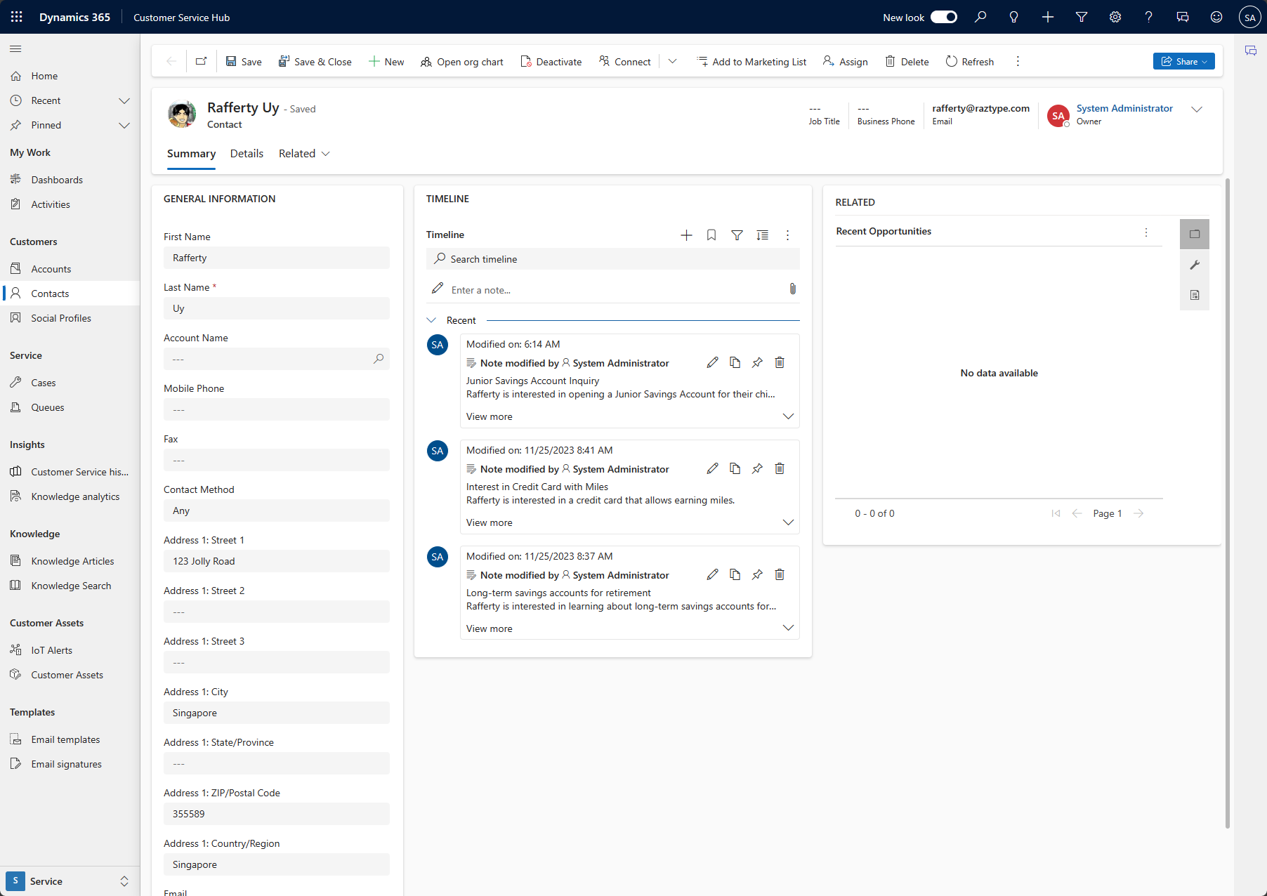Screen dimensions: 1267x896
Task: Open the Dynamics 365 app launcher waffle
Action: tap(15, 17)
